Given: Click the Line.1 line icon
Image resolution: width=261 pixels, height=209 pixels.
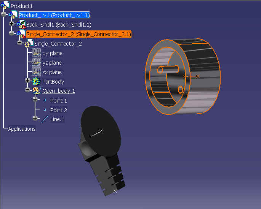Looking at the screenshot, I should [45, 119].
